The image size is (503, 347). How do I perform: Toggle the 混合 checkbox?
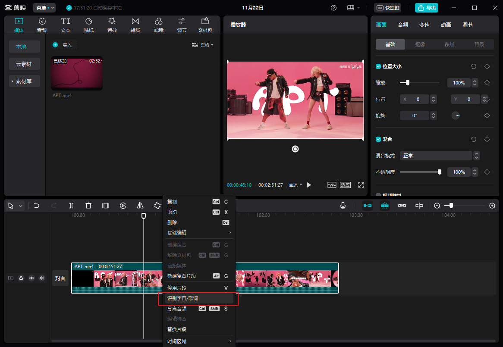[378, 139]
